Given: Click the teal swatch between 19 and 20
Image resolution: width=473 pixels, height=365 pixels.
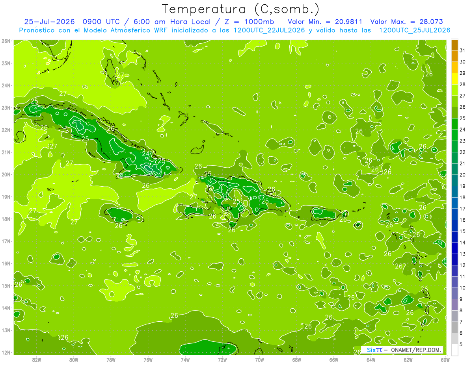Looking at the screenshot, I should (454, 180).
